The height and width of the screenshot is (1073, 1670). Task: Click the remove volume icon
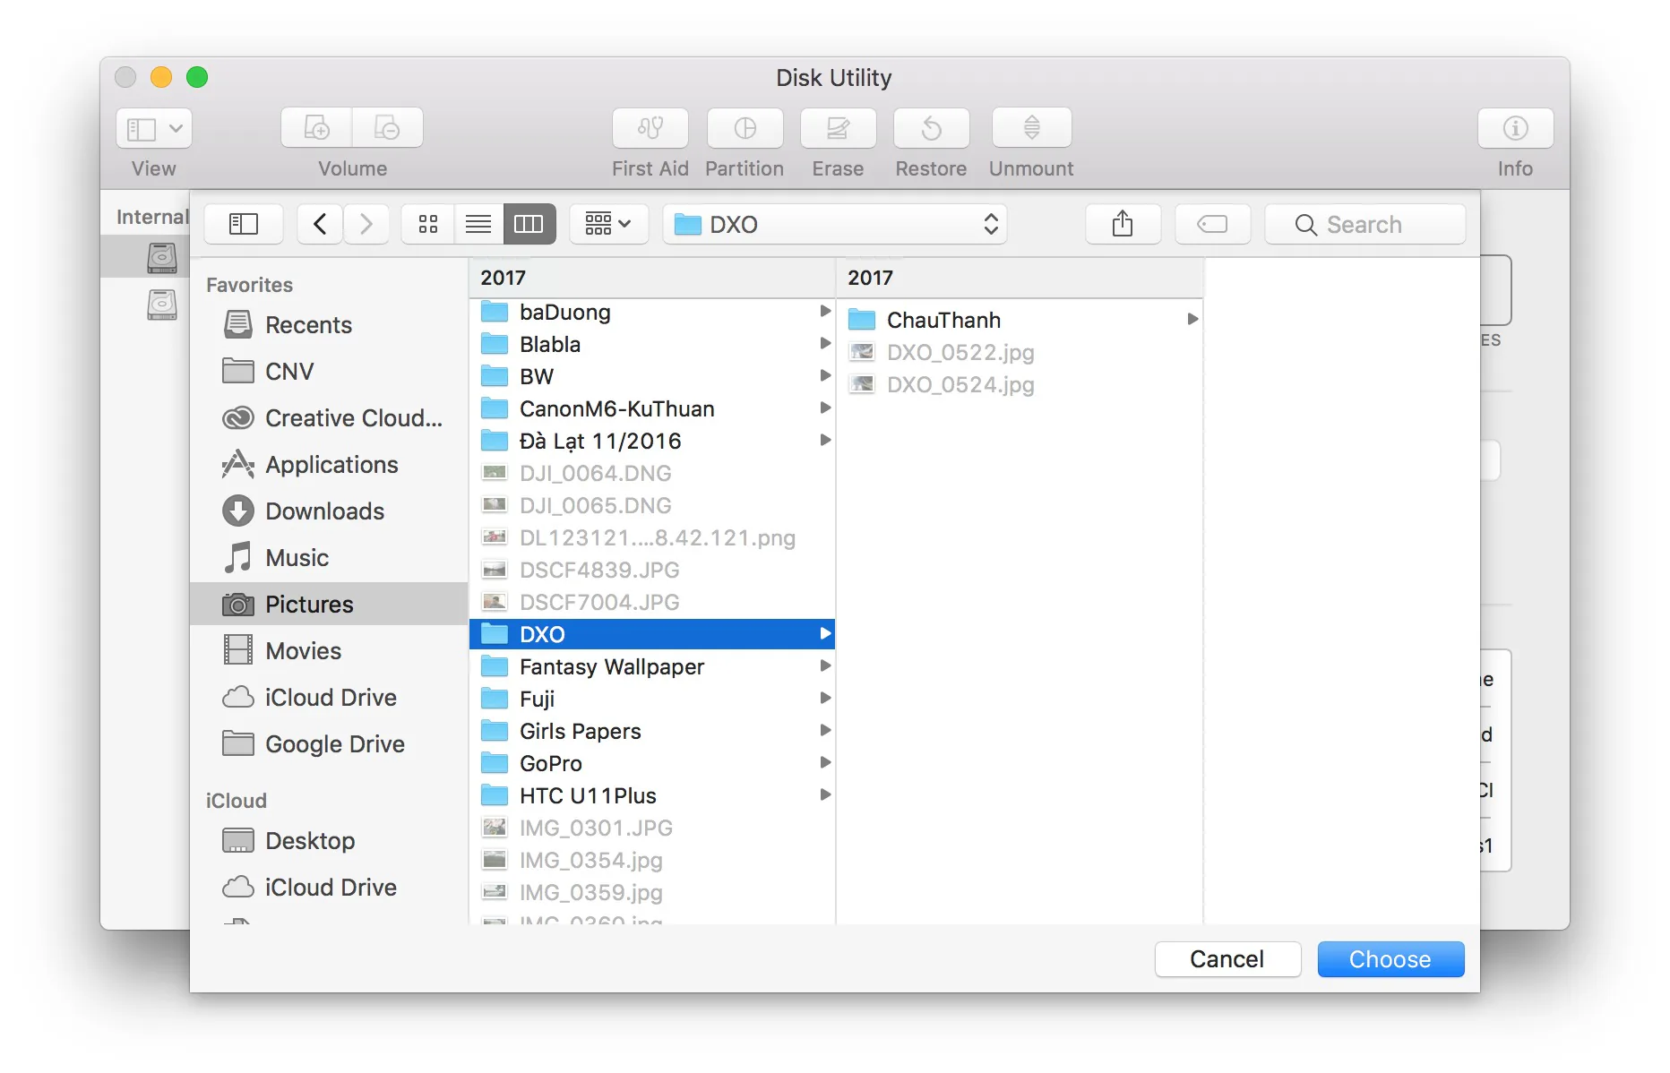[x=387, y=128]
